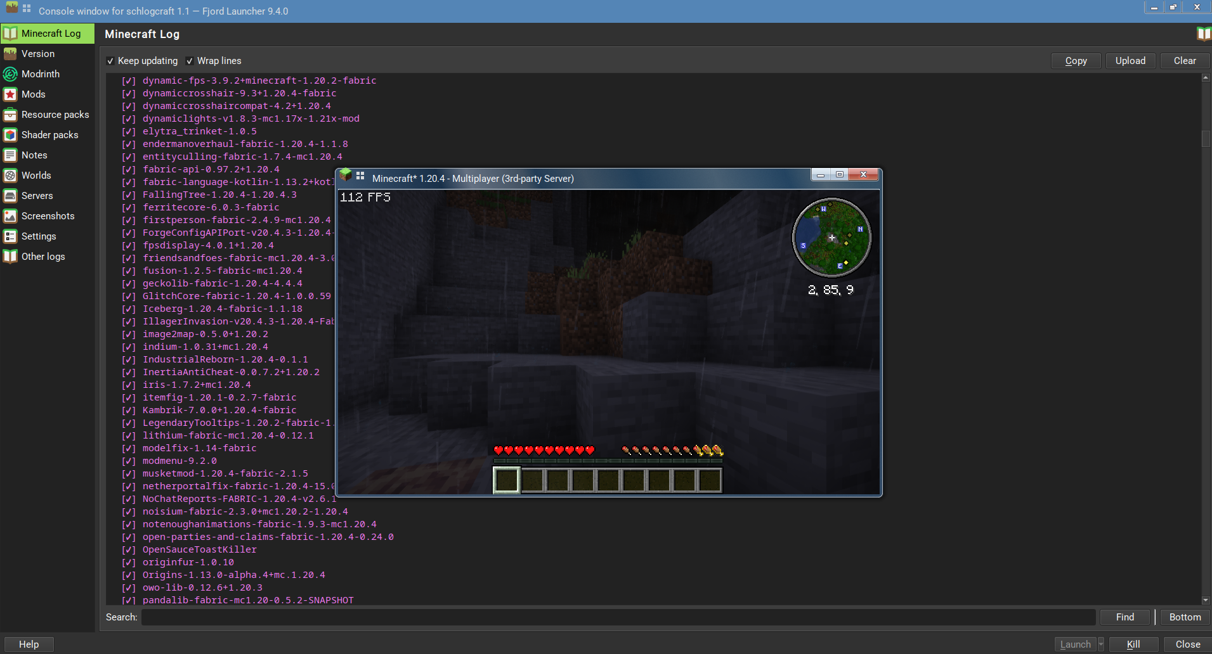Screen dimensions: 1212x654
Task: Click log line dynamic-fps-3.9.2+minecraft-1.20.2-fabric
Action: coord(259,80)
